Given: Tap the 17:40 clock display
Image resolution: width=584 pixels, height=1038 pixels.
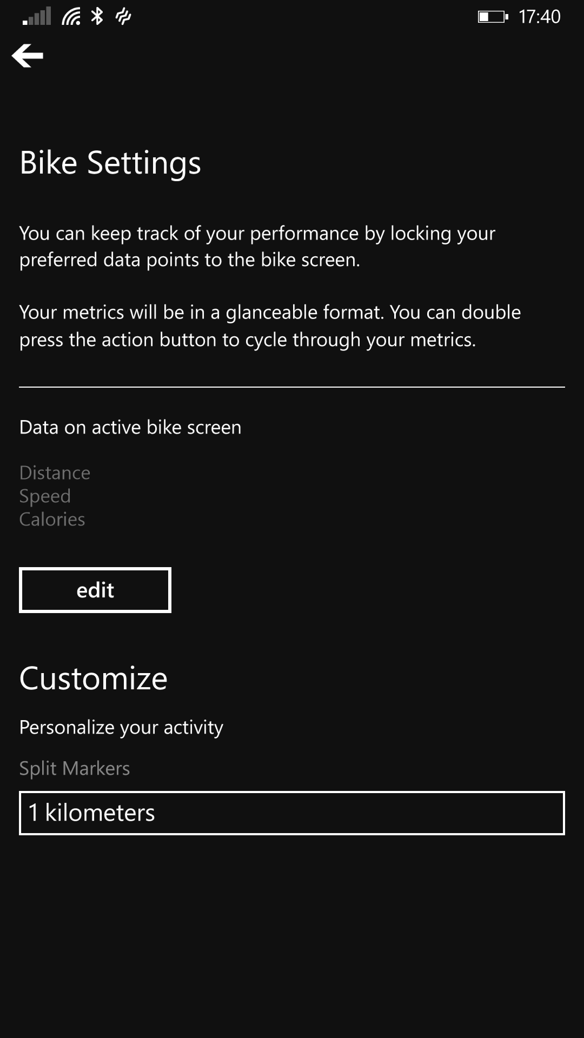Looking at the screenshot, I should (x=540, y=17).
